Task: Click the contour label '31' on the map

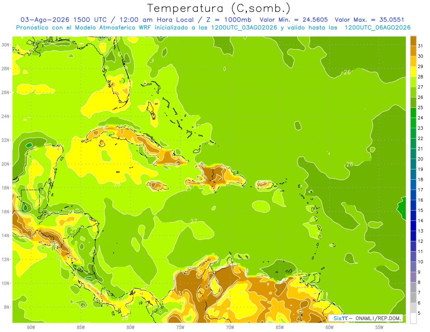Action: (x=181, y=293)
